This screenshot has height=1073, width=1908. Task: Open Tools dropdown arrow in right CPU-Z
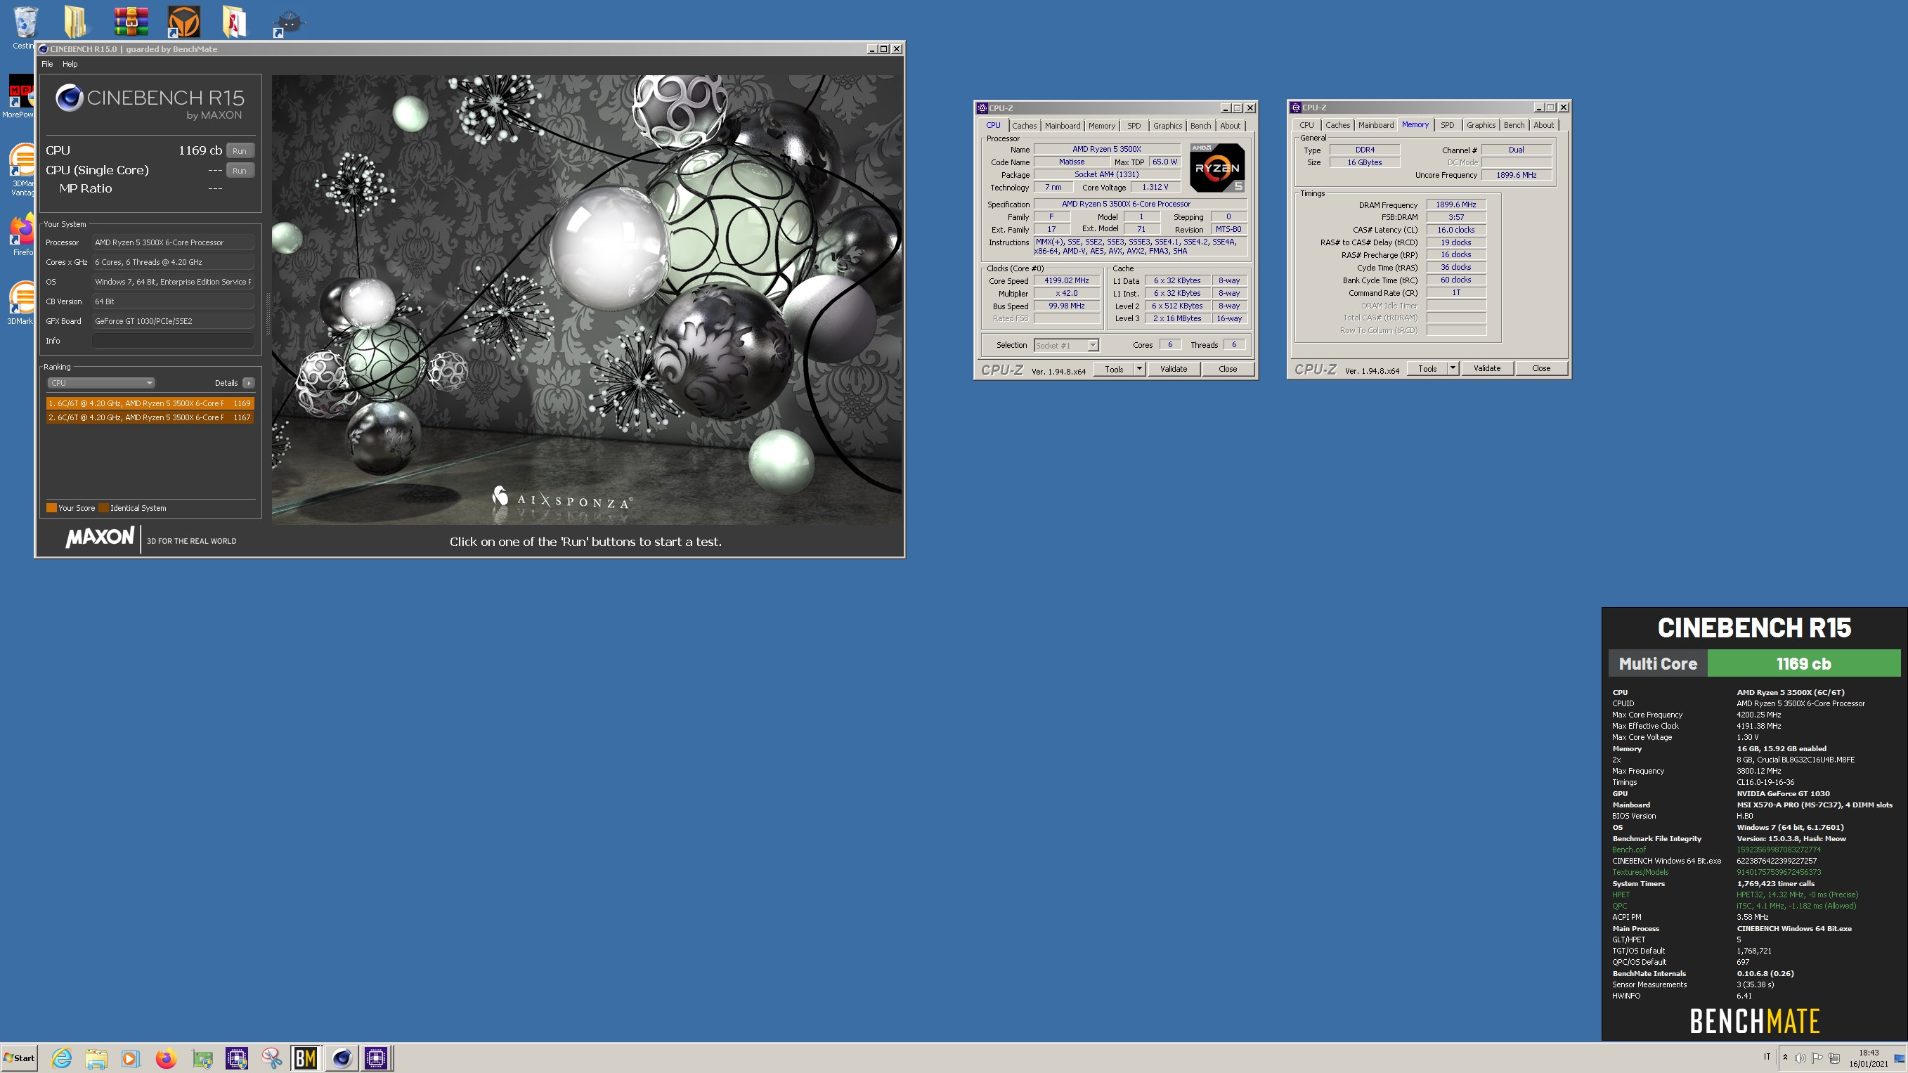[x=1453, y=368]
